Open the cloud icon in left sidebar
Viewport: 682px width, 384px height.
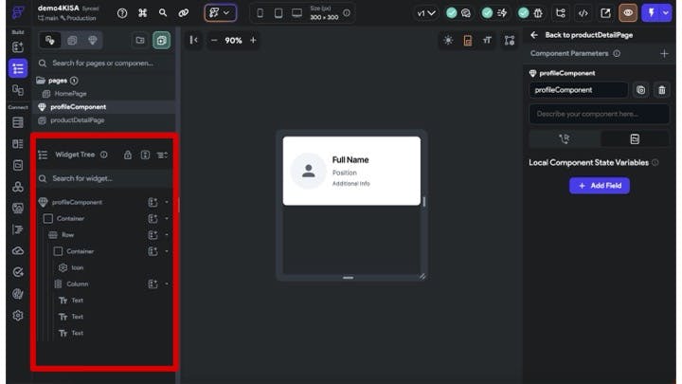click(x=18, y=250)
